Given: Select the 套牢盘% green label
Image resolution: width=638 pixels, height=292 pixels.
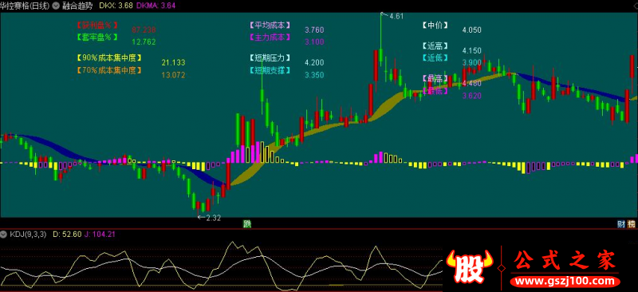Looking at the screenshot, I should (96, 37).
